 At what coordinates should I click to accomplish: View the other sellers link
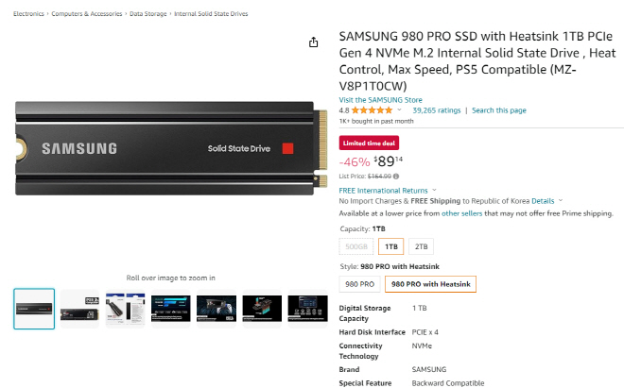click(463, 213)
